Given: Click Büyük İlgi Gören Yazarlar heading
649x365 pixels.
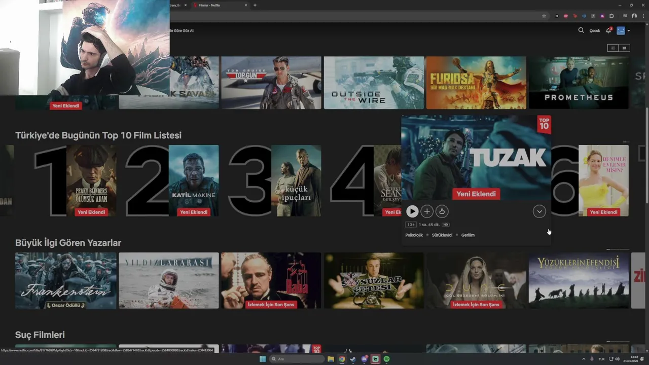Looking at the screenshot, I should pos(68,243).
